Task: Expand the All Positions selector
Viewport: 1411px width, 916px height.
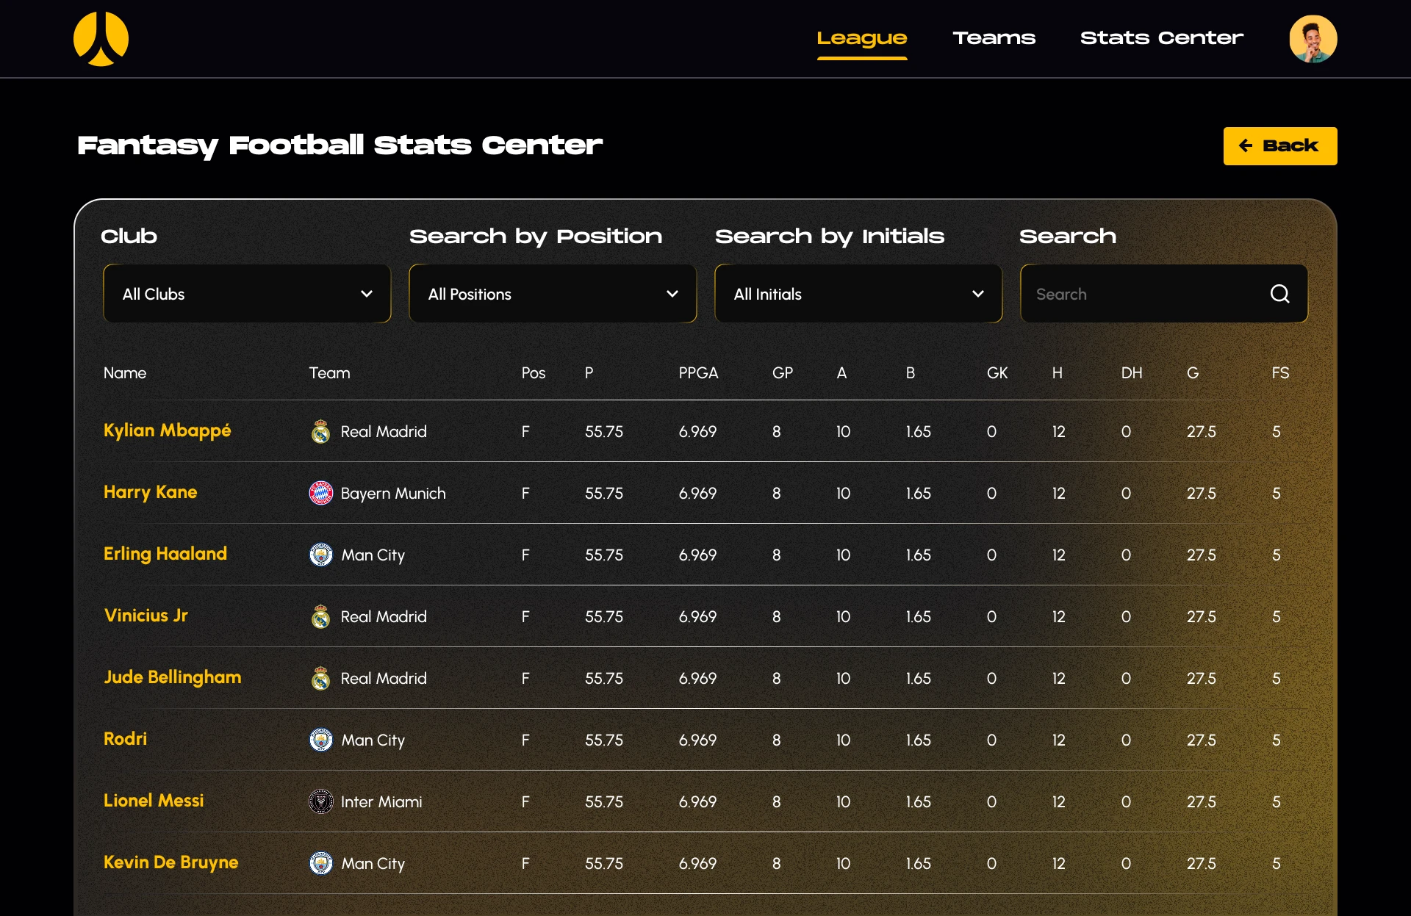Action: [x=552, y=293]
